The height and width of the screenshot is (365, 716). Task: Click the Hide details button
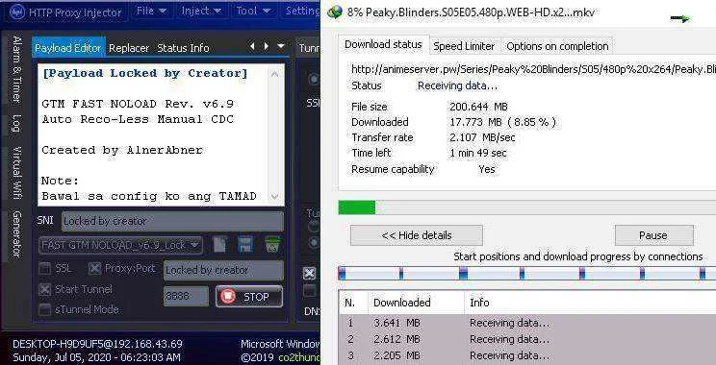[416, 235]
